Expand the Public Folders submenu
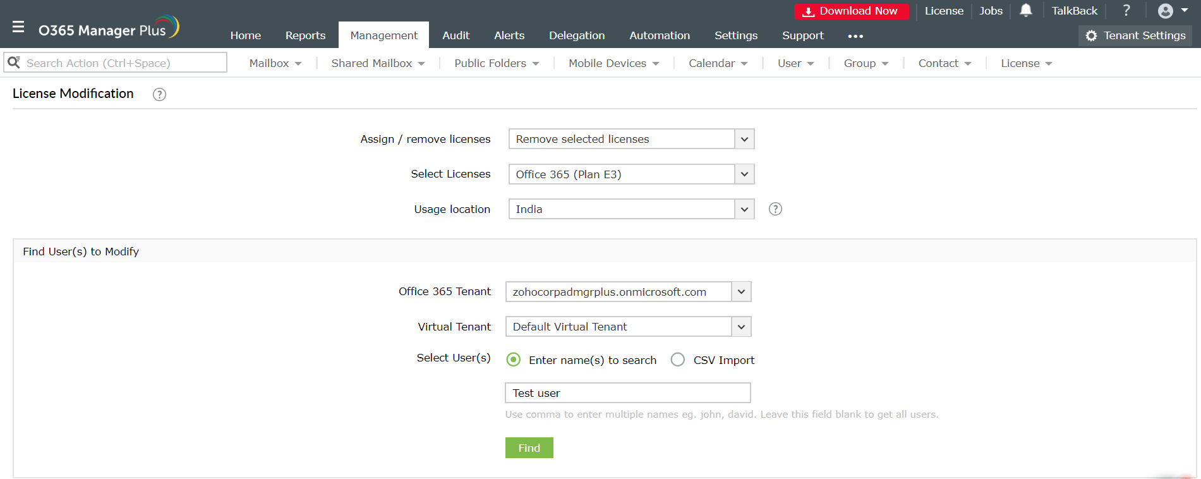 (497, 63)
